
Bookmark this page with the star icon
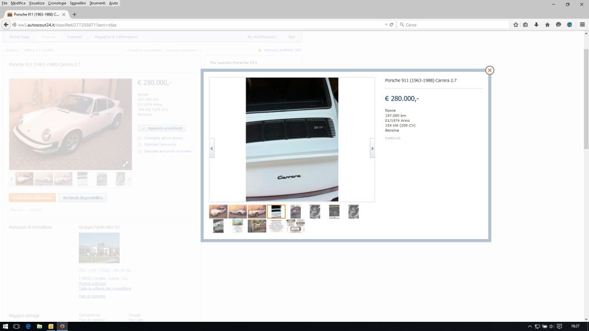click(516, 25)
